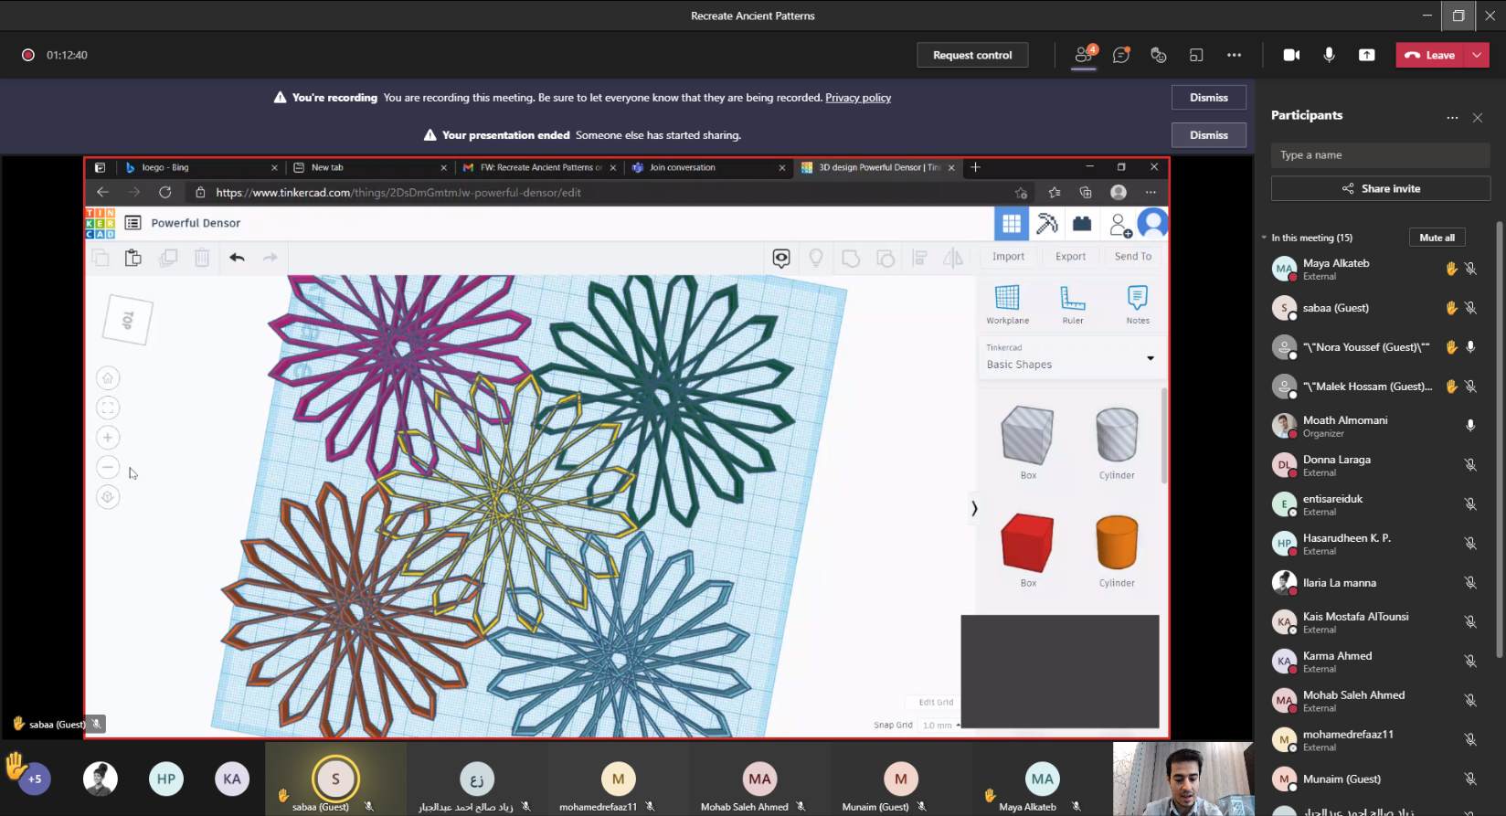Click the Tinkercad view cube
This screenshot has height=816, width=1506.
coord(128,320)
